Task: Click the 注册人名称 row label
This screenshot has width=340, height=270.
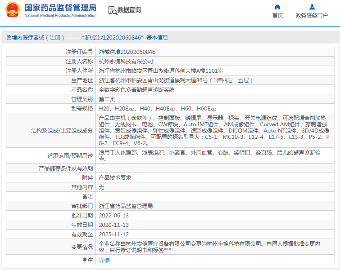Action: click(x=79, y=62)
